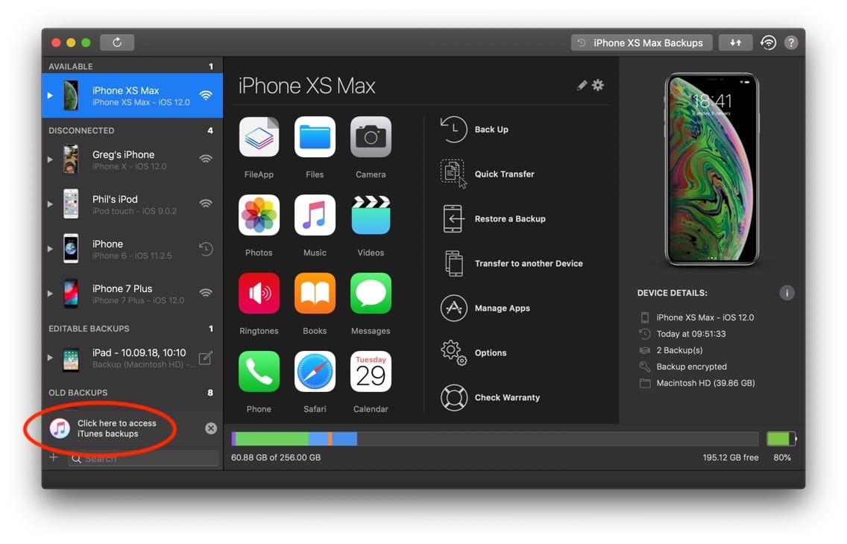Click the storage usage bar
The height and width of the screenshot is (544, 847).
pyautogui.click(x=494, y=439)
